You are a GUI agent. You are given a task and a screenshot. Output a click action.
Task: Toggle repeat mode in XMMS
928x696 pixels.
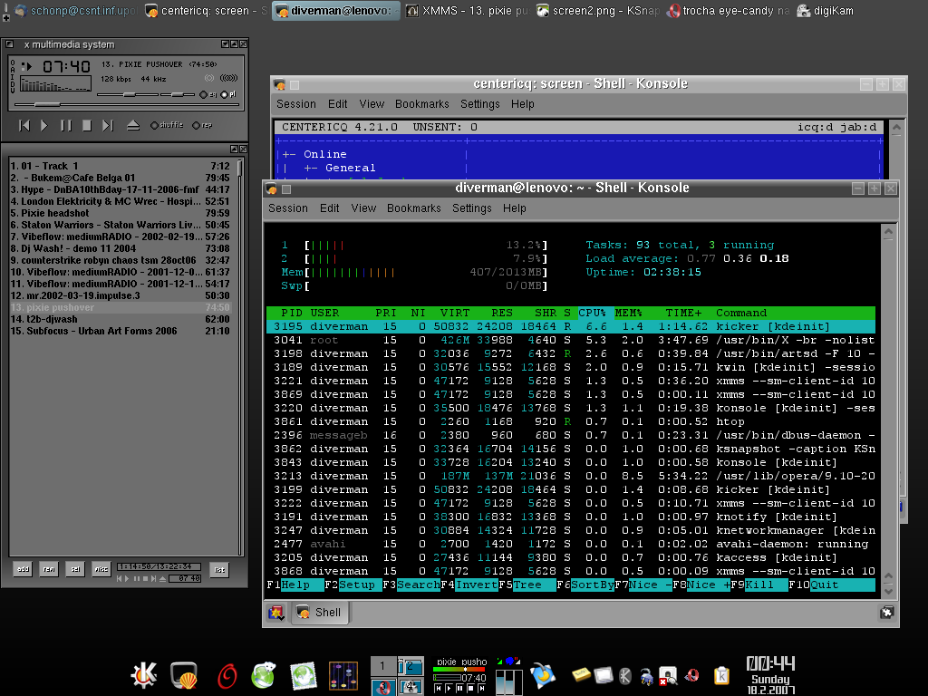(202, 125)
